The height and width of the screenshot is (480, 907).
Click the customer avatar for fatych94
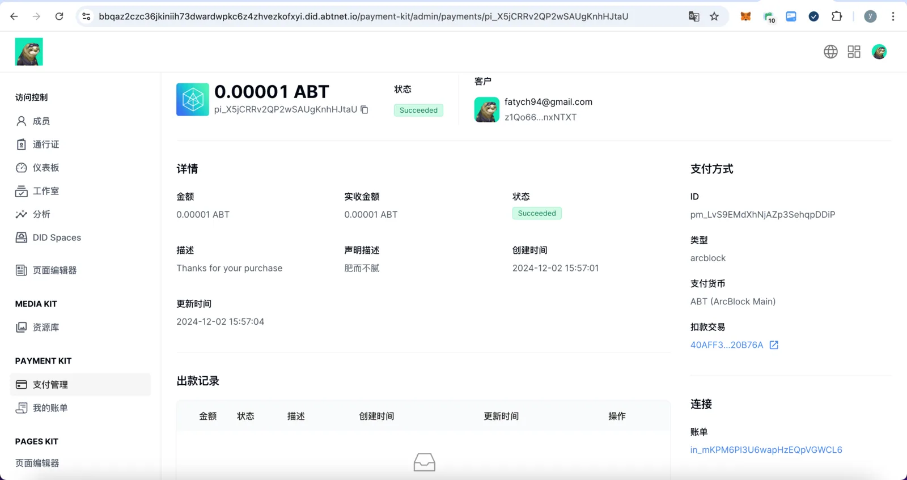(487, 109)
